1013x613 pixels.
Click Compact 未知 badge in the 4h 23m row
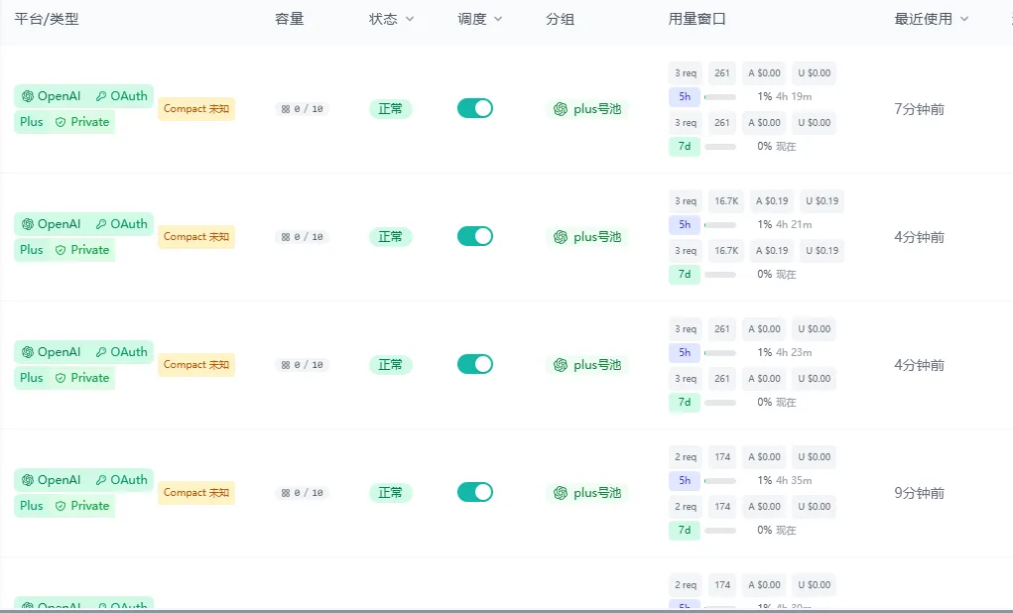click(x=196, y=364)
